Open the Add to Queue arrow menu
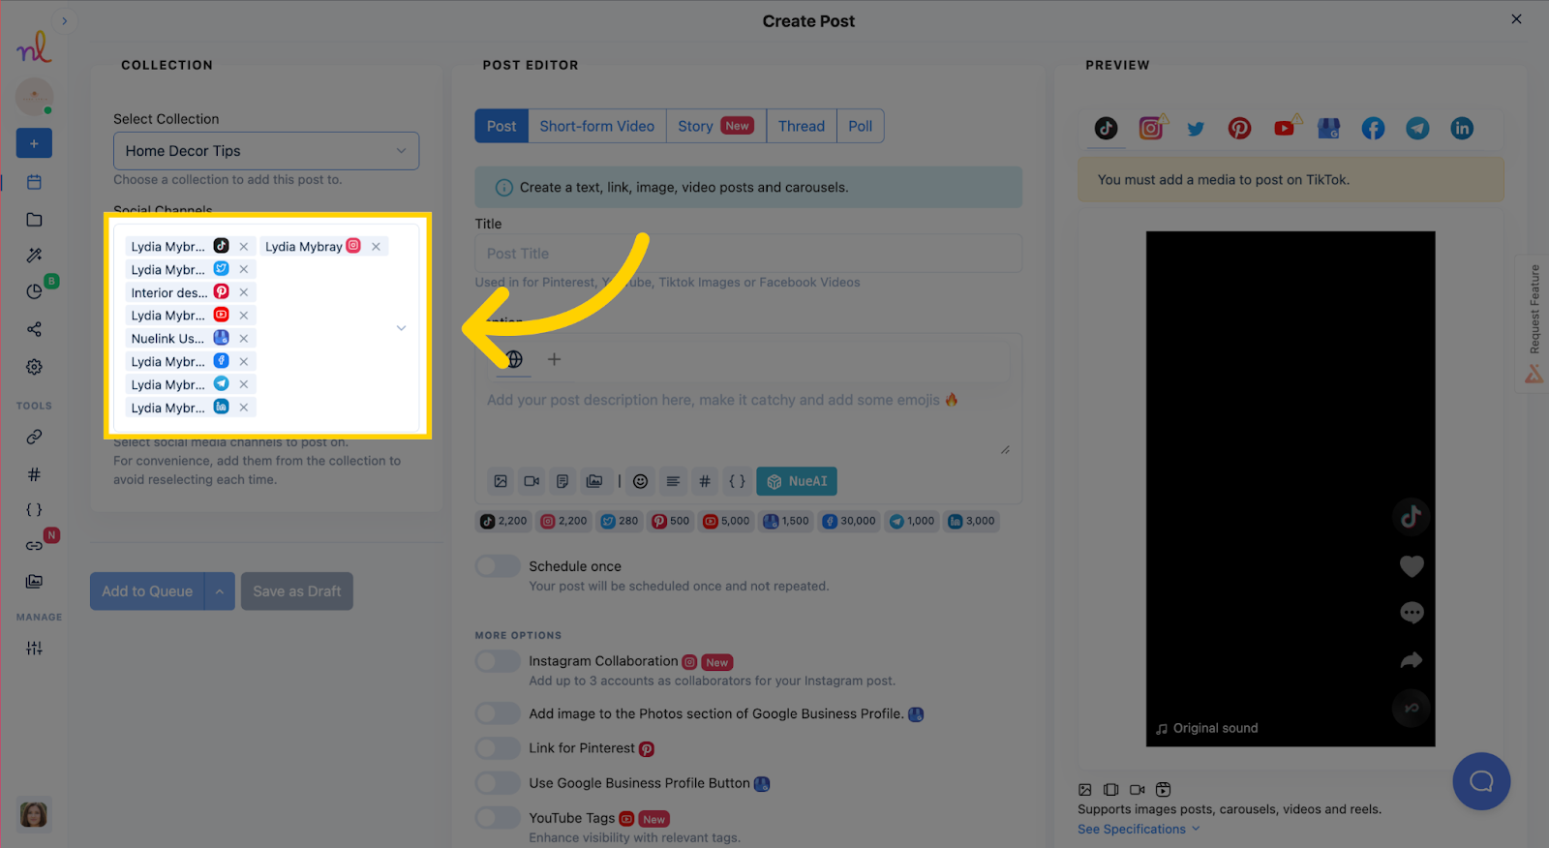The width and height of the screenshot is (1549, 848). (x=220, y=591)
